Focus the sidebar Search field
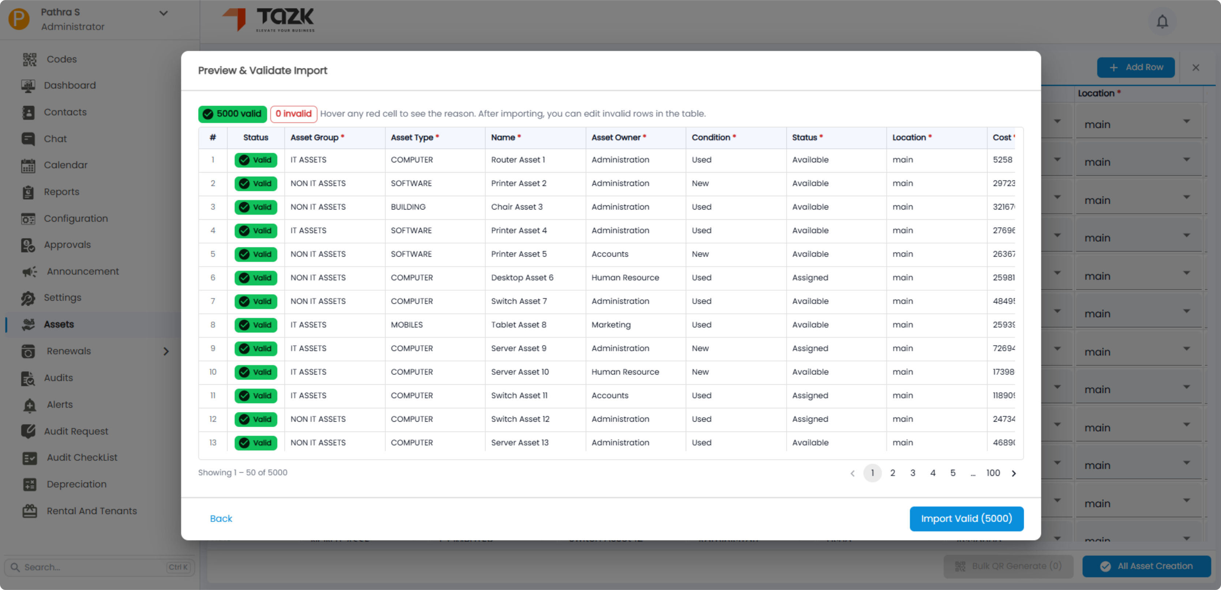1221x590 pixels. click(x=99, y=567)
